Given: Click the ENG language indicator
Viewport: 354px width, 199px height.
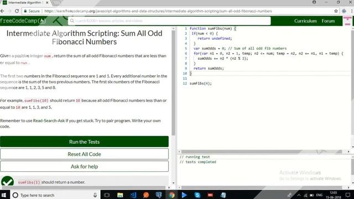Looking at the screenshot, I should coord(319,195).
